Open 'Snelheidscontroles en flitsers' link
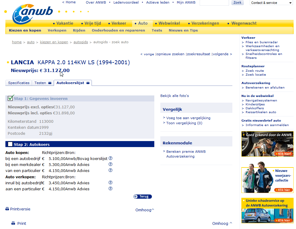296x229 pixels. coord(264,56)
